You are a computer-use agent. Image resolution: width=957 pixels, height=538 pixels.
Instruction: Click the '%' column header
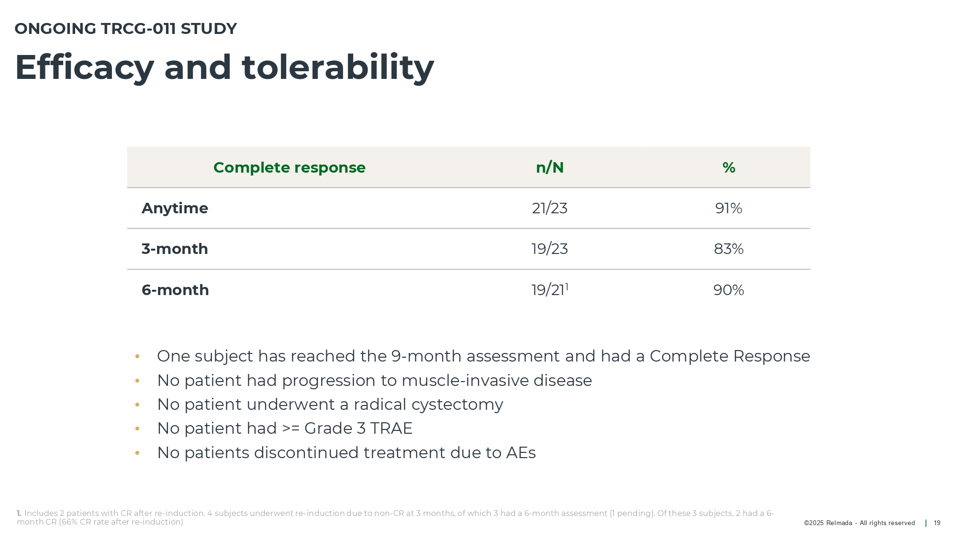(728, 167)
